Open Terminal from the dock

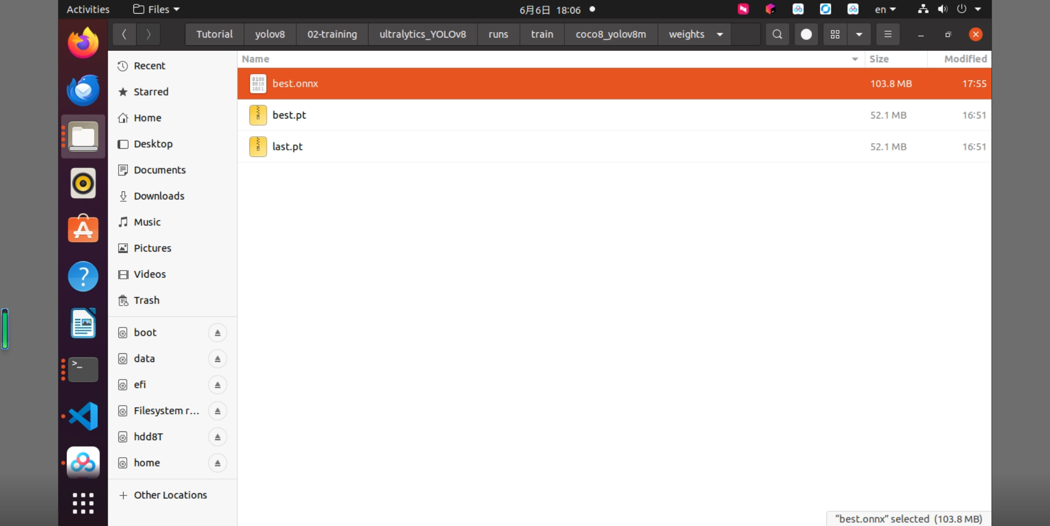[83, 370]
